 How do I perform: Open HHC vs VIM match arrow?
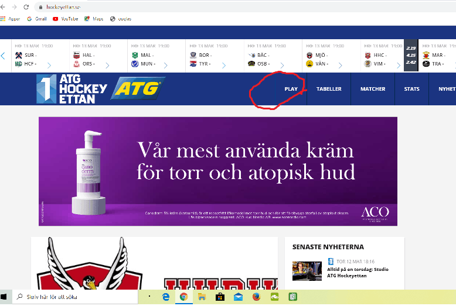click(399, 66)
